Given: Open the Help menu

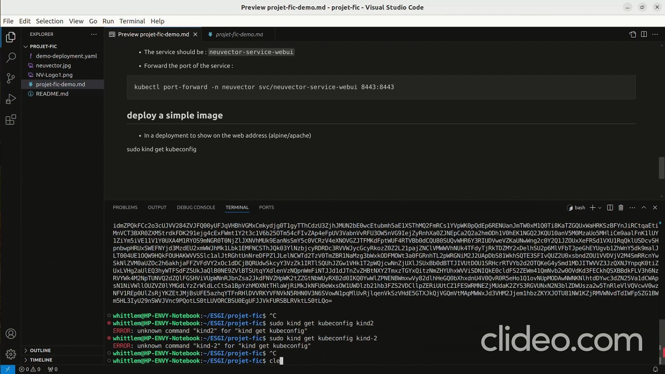Looking at the screenshot, I should (x=157, y=21).
